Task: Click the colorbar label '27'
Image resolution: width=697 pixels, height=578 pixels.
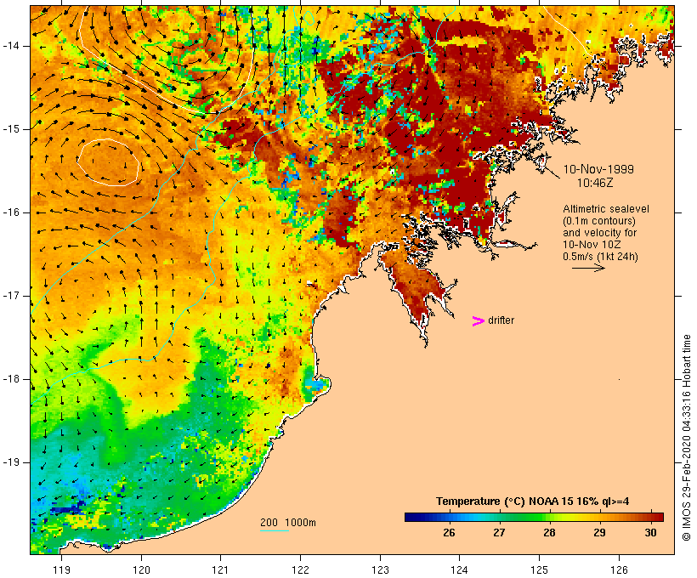Action: click(x=499, y=532)
